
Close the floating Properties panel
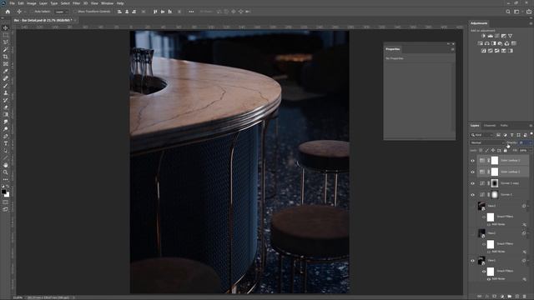click(453, 44)
